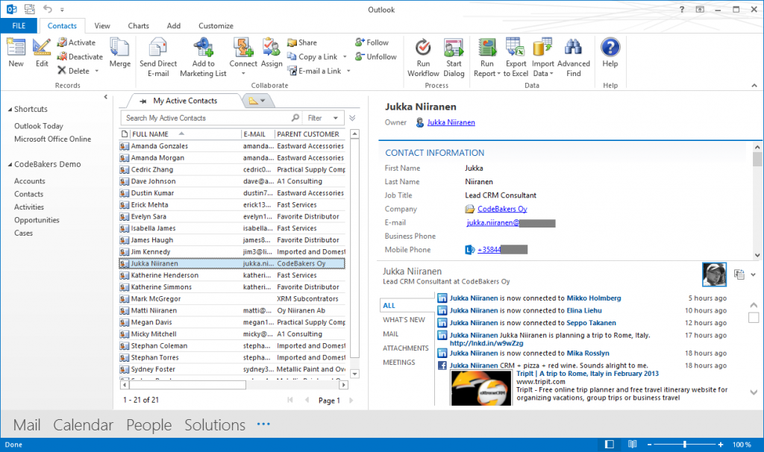Click the Reading view icon in the status bar
The height and width of the screenshot is (452, 764).
coord(632,445)
